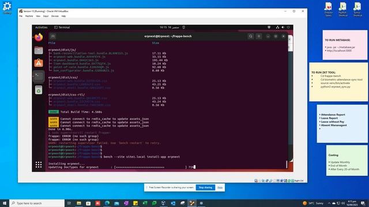Open Task View on the taskbar
The image size is (369, 207).
[69, 203]
